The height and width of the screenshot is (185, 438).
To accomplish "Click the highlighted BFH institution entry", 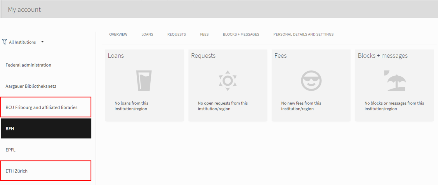I will pos(46,128).
